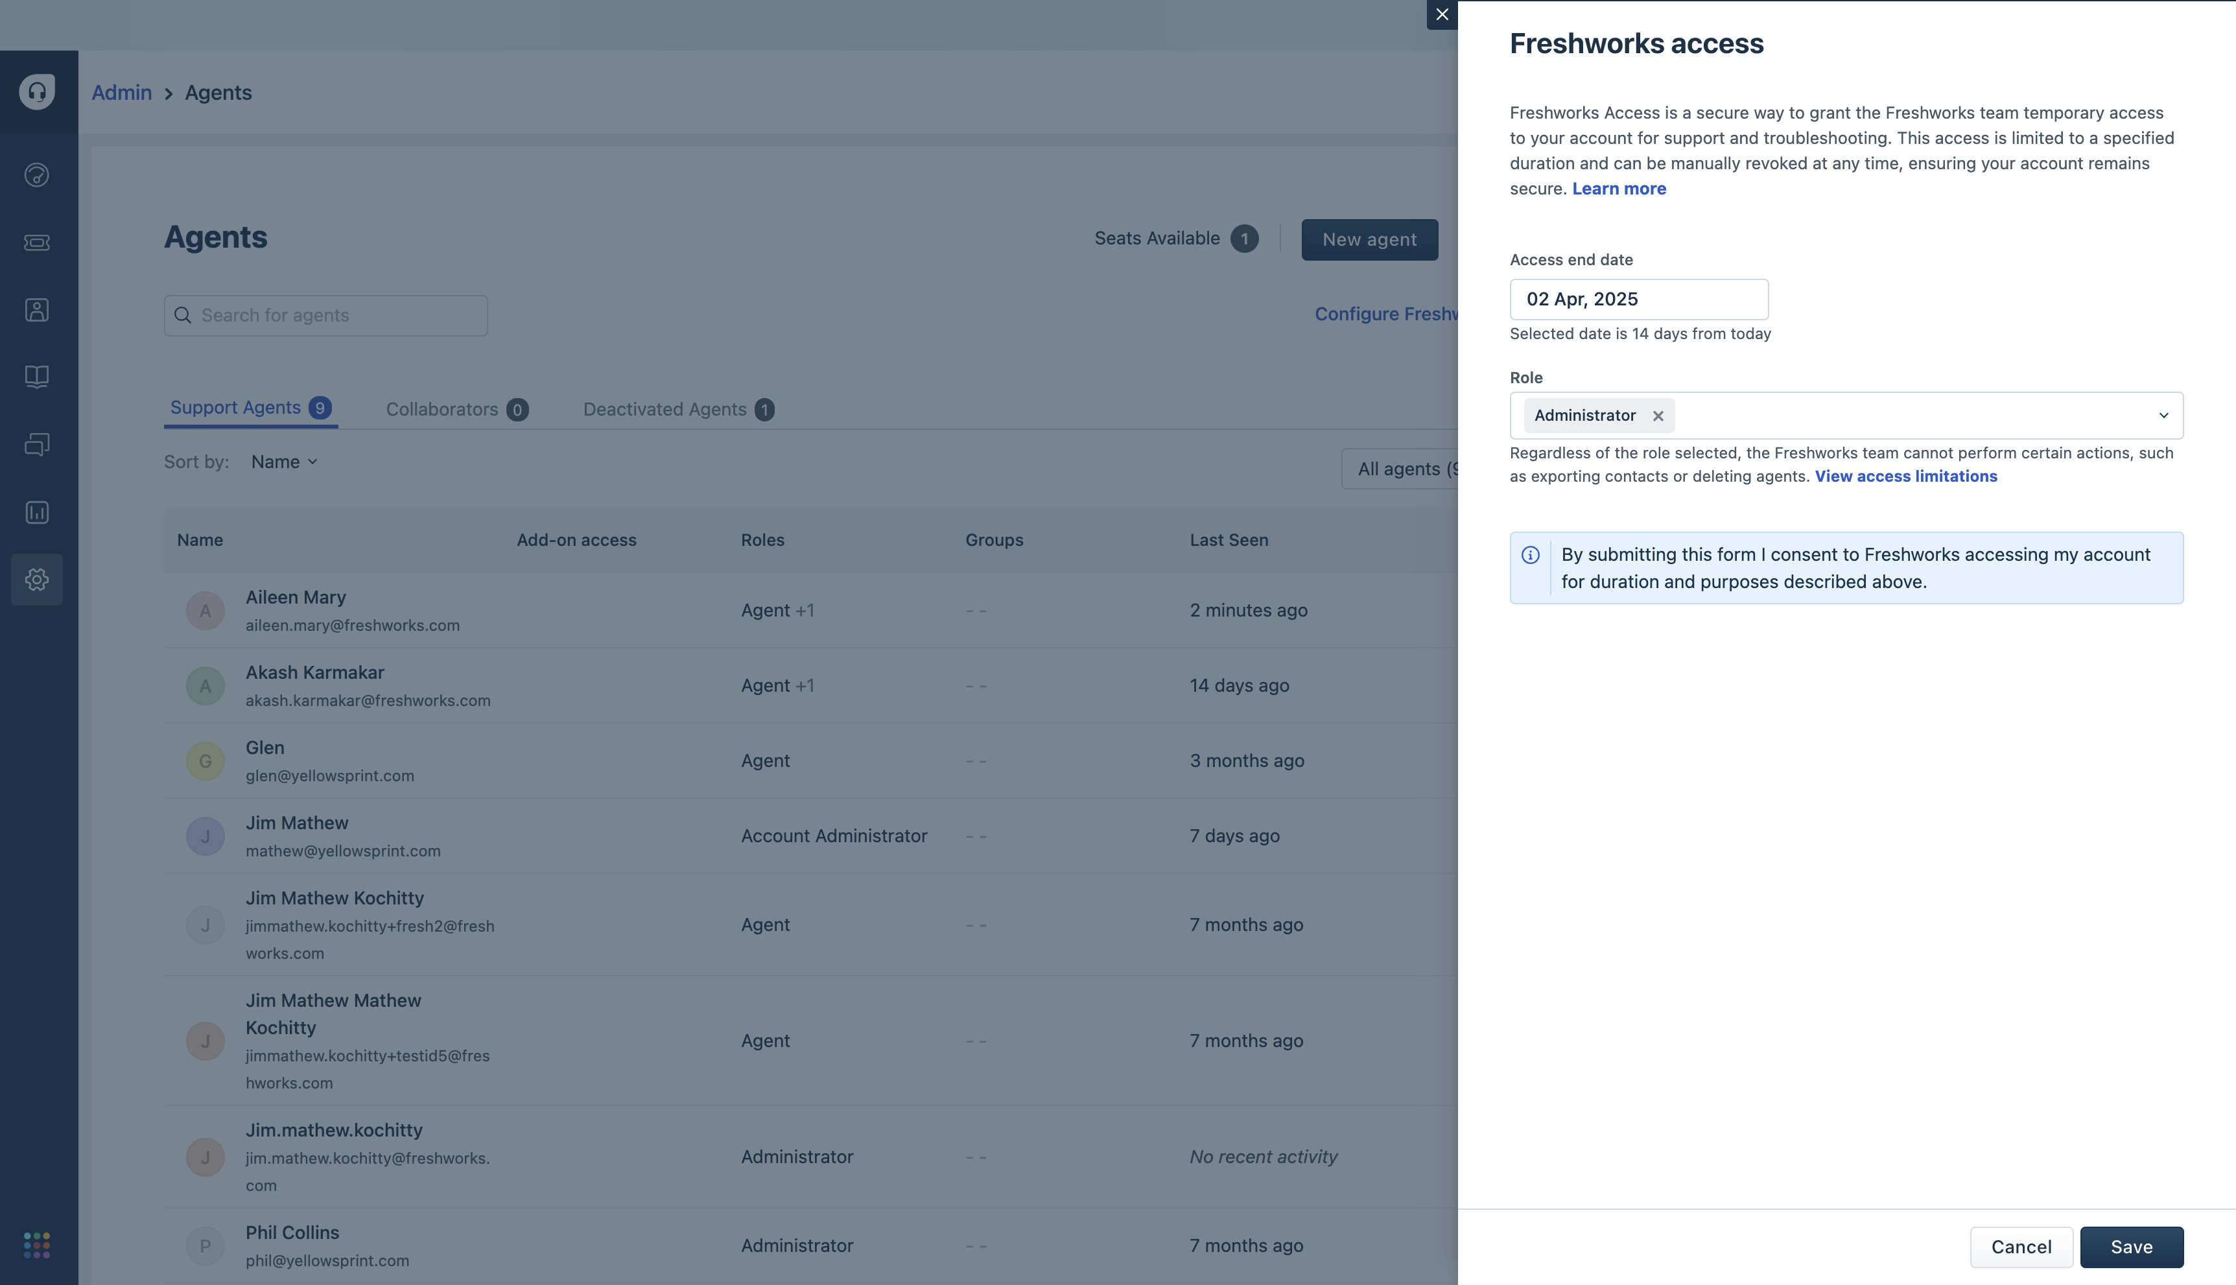Click the Freshdesk headphone logo icon

click(37, 92)
